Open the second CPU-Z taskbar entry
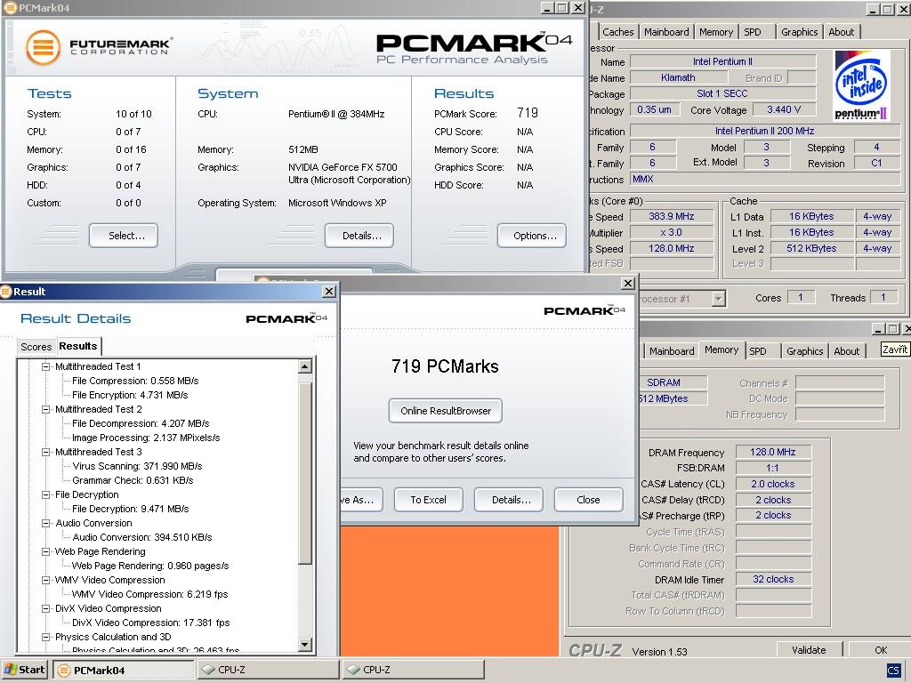911x683 pixels. pos(413,670)
